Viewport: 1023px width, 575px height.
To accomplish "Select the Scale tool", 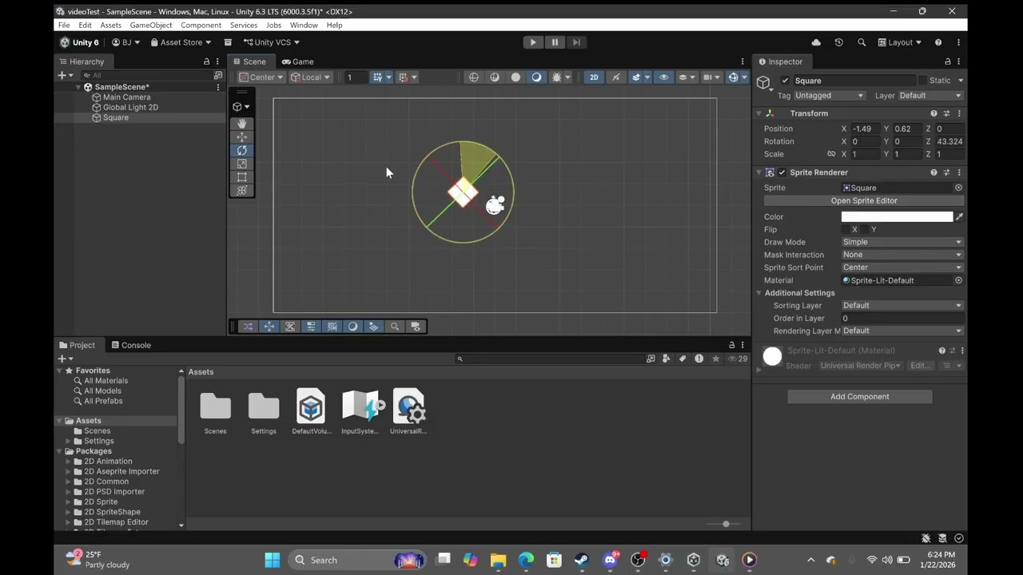I will 242,164.
